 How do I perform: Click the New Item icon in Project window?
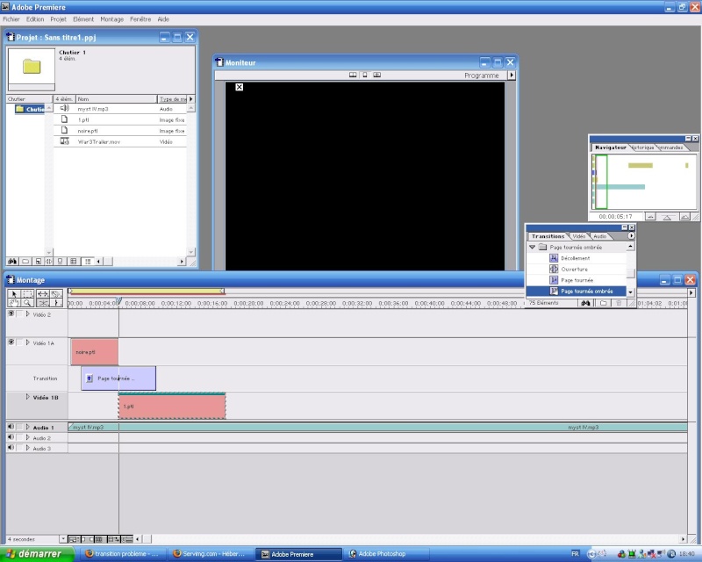[x=38, y=262]
